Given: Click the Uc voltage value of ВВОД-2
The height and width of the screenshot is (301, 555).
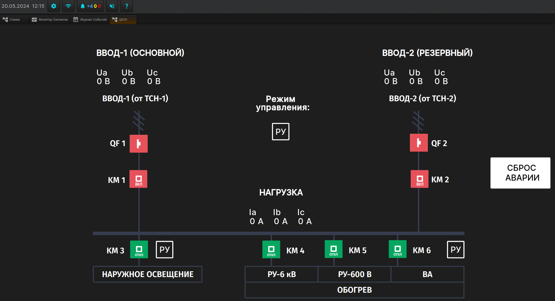Looking at the screenshot, I should coord(441,81).
